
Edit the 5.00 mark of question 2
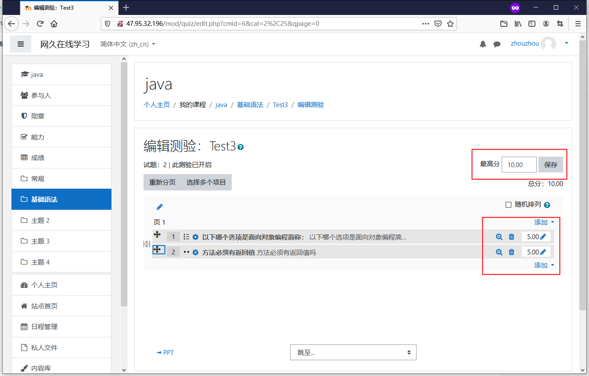click(x=543, y=252)
